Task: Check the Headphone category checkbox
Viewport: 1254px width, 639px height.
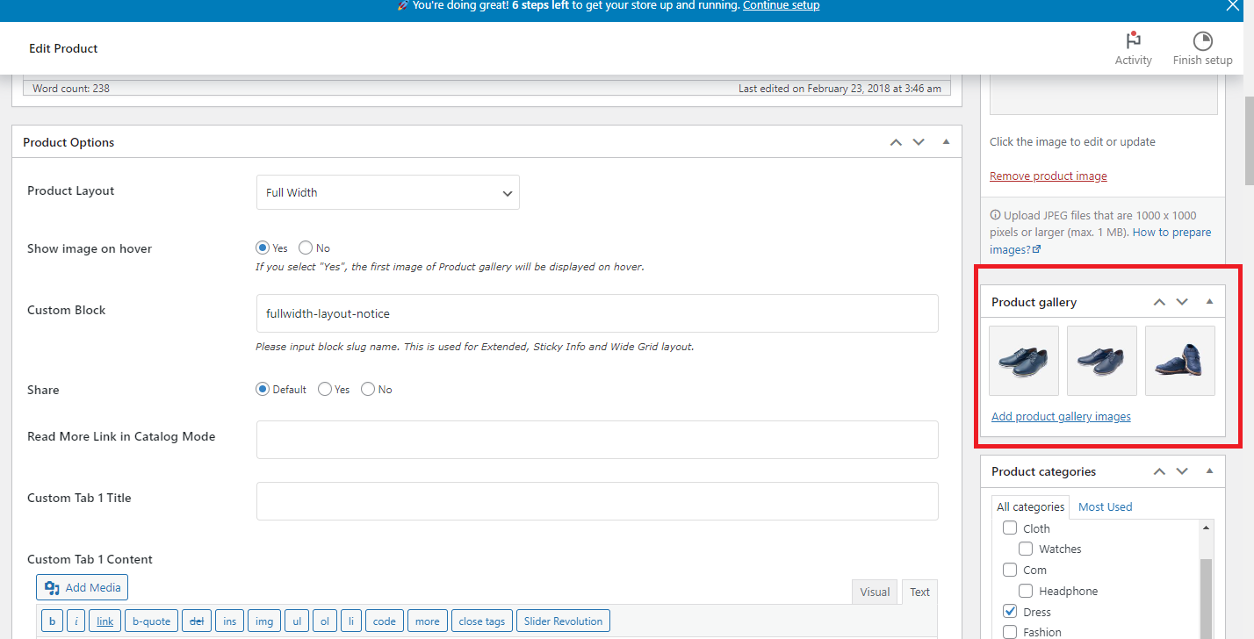Action: pyautogui.click(x=1026, y=591)
